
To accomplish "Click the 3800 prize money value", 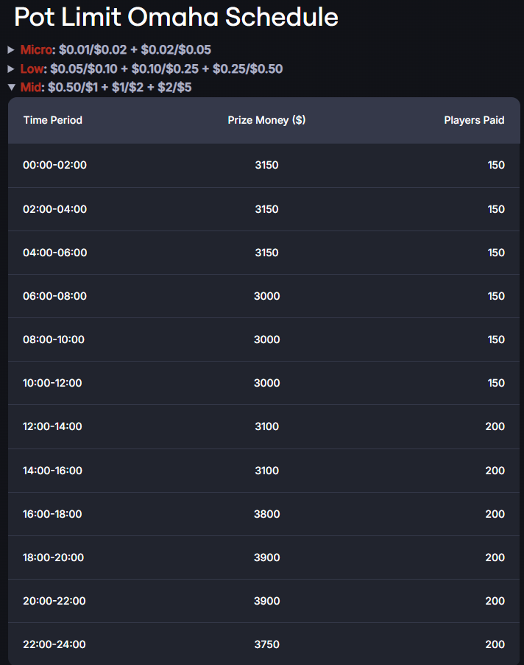I will point(266,514).
